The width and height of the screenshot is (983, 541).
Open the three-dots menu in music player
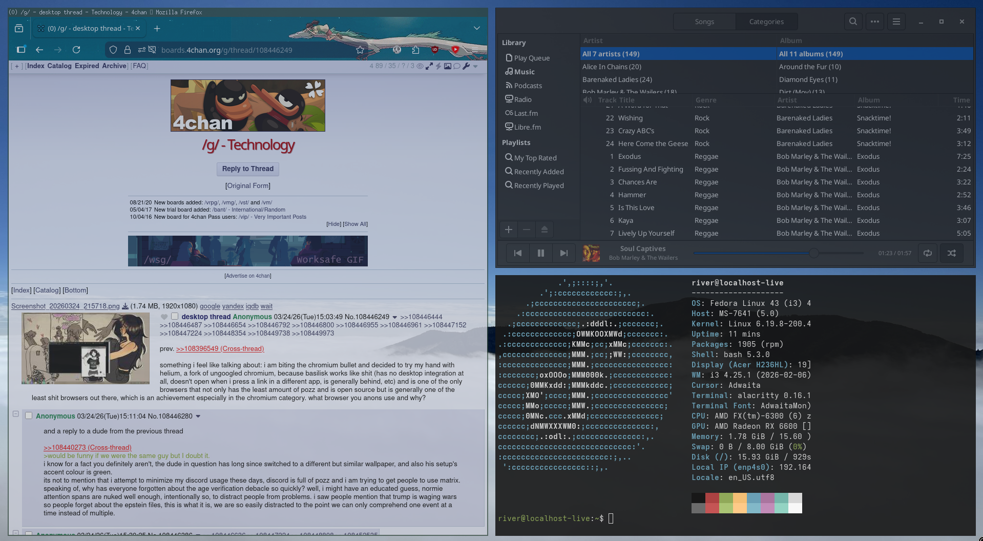click(875, 22)
